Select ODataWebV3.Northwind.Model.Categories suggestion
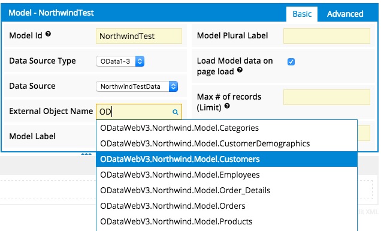The width and height of the screenshot is (381, 231). [226, 128]
